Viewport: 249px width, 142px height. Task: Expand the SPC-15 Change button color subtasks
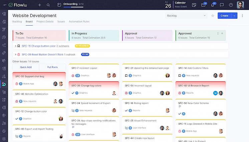16,46
